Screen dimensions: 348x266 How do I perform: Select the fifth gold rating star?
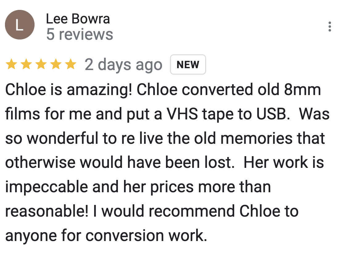pos(71,64)
